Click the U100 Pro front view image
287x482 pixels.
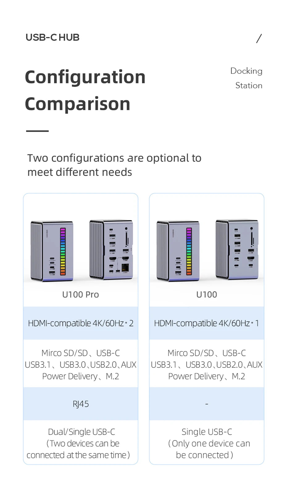tap(52, 251)
